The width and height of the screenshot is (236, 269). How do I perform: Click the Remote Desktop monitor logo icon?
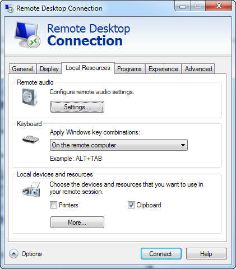[27, 35]
